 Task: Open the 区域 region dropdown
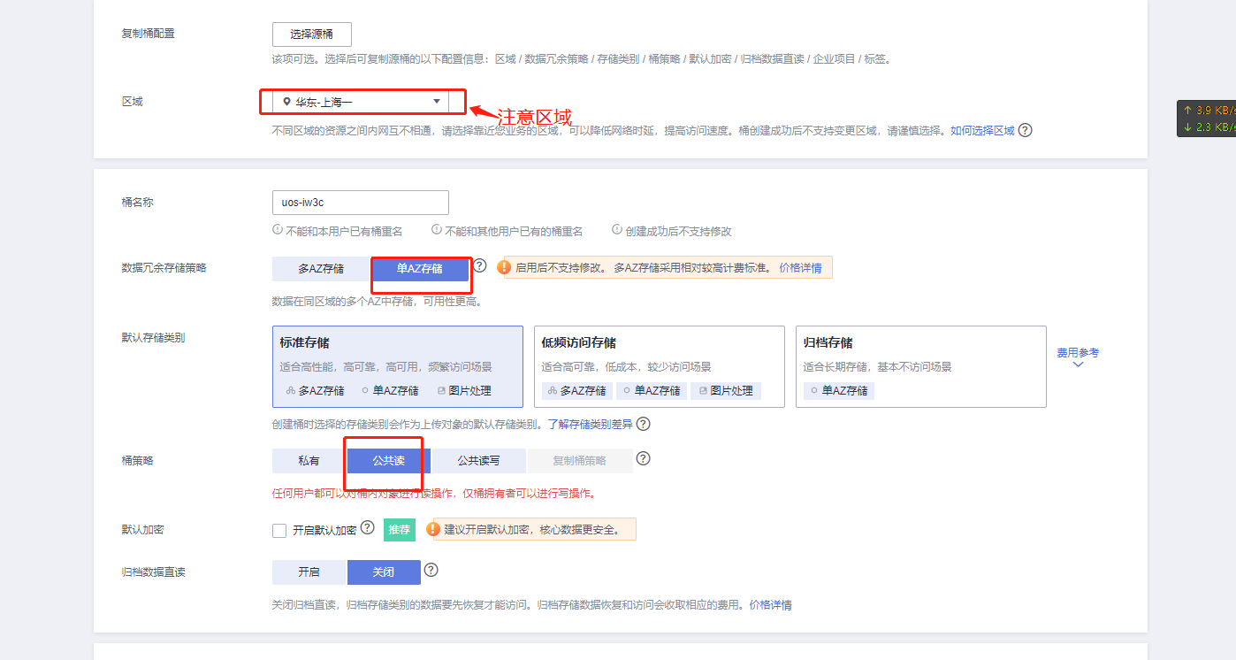click(361, 102)
